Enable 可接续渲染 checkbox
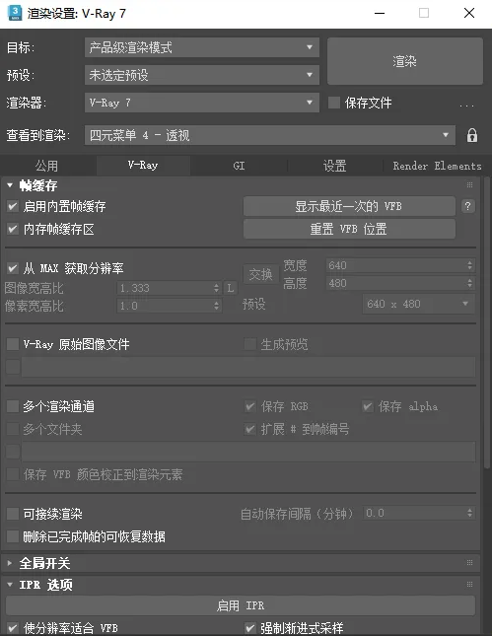Image resolution: width=492 pixels, height=636 pixels. 13,514
